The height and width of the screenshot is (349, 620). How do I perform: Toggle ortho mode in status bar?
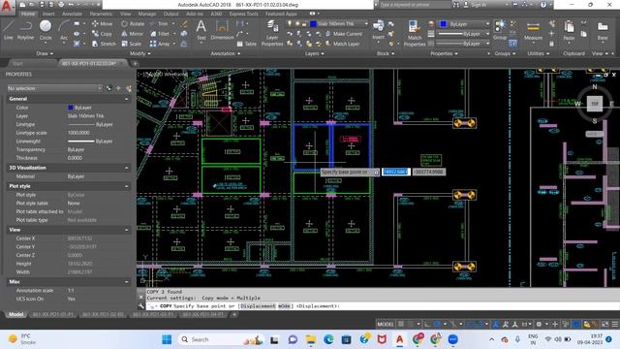pos(427,324)
